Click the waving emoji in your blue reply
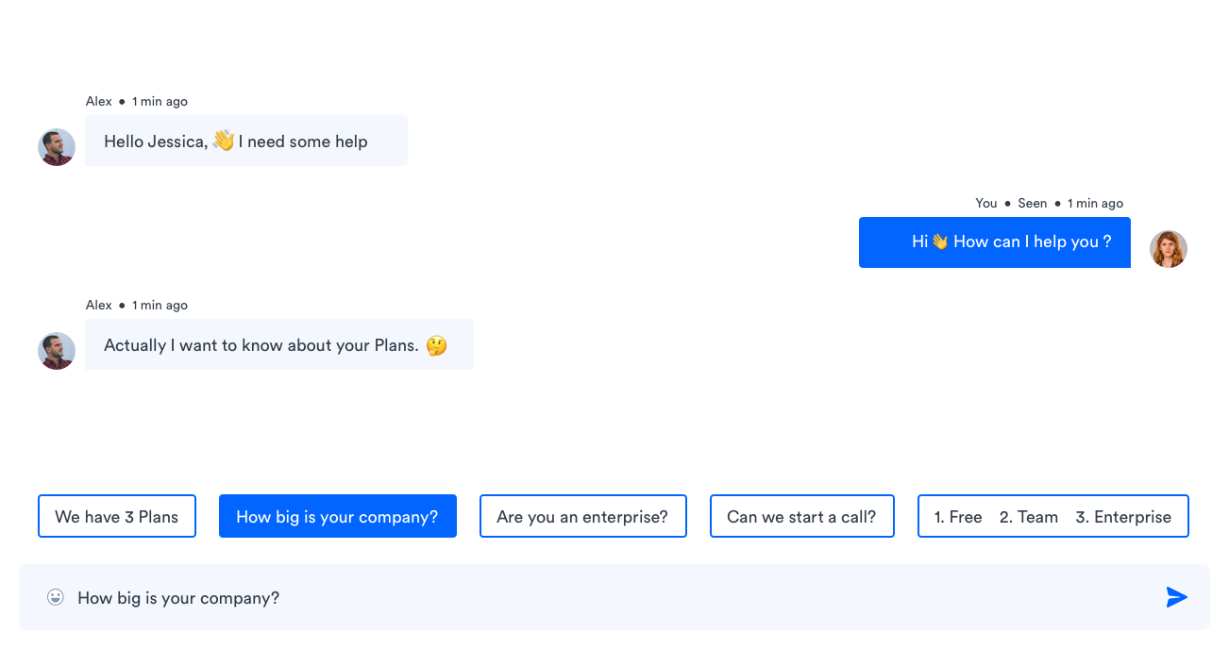1229x649 pixels. tap(939, 241)
